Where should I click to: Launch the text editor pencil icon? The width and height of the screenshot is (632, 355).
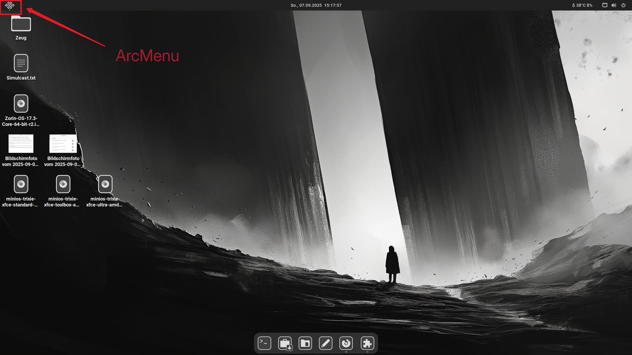point(326,343)
